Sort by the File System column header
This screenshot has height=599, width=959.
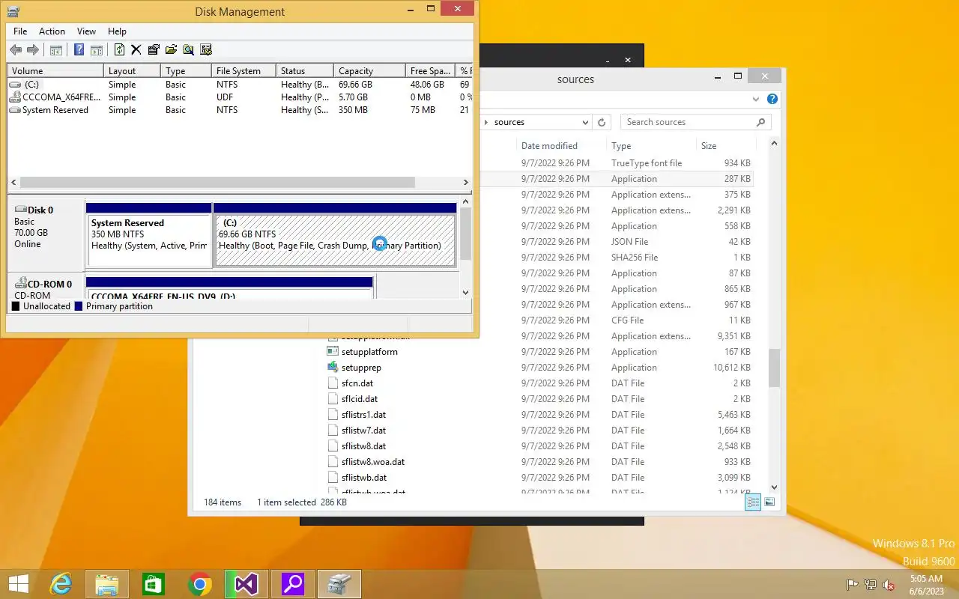coord(243,71)
